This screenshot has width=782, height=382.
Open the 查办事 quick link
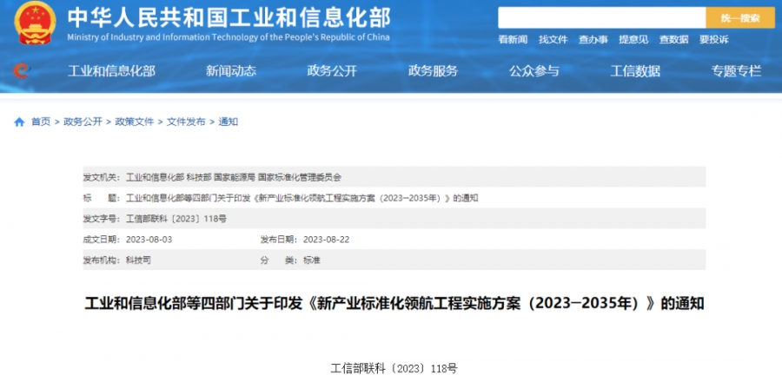click(x=593, y=40)
